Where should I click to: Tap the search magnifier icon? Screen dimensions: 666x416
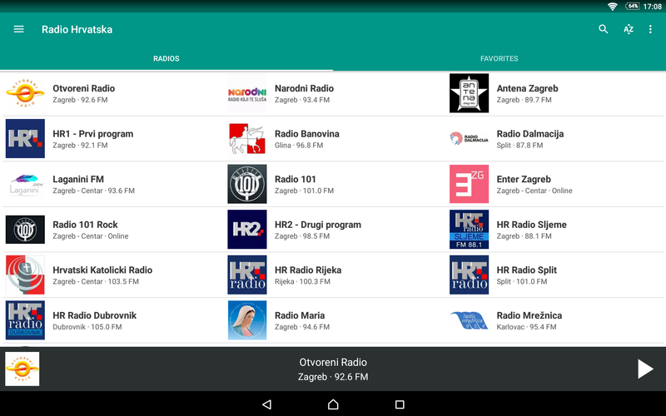pyautogui.click(x=603, y=29)
